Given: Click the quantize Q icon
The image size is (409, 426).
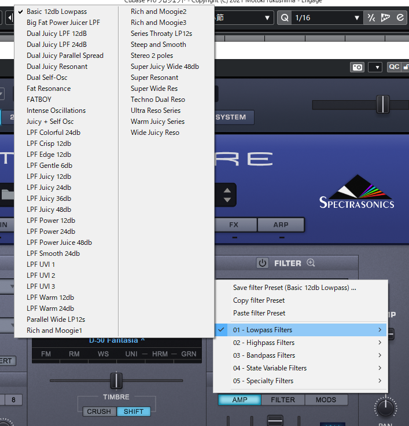Looking at the screenshot, I should 285,18.
